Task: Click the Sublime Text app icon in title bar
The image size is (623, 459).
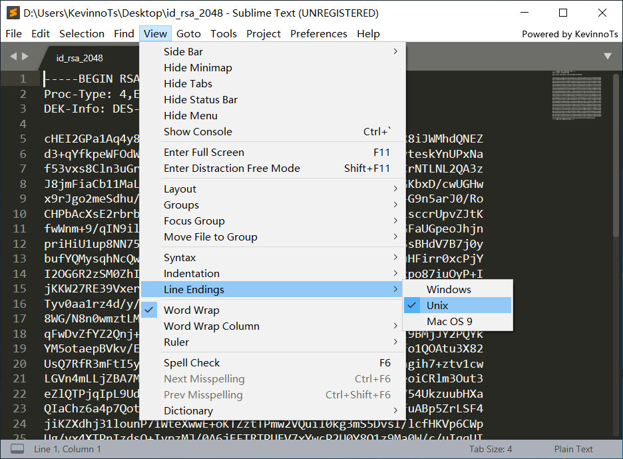Action: [x=13, y=13]
